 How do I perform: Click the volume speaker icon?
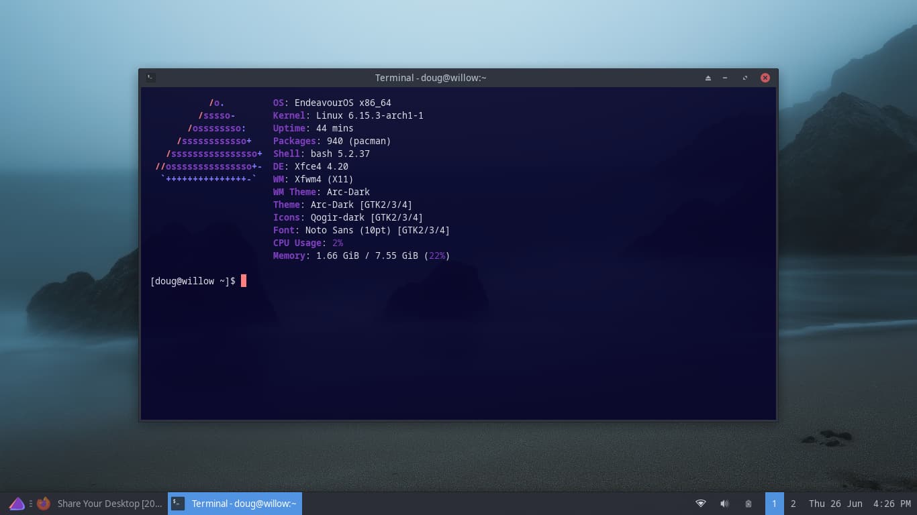724,504
